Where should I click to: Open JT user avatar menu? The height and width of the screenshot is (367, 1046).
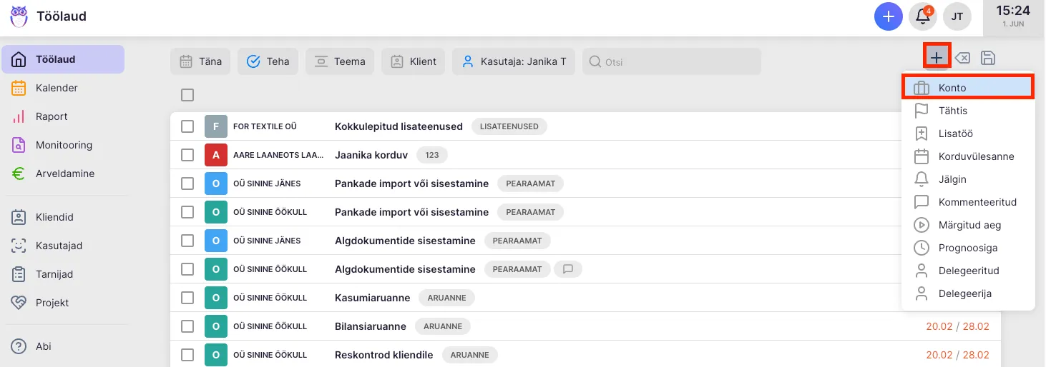pyautogui.click(x=957, y=16)
